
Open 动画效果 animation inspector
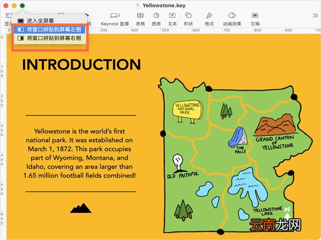(232, 19)
